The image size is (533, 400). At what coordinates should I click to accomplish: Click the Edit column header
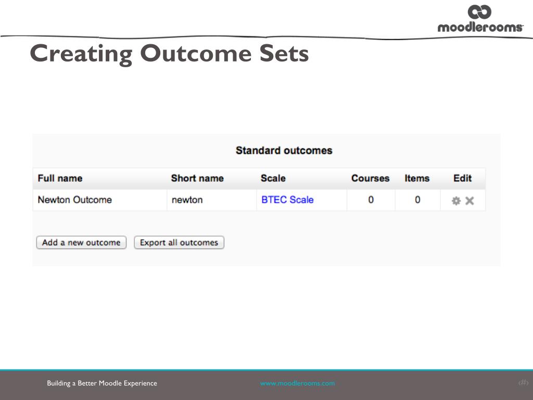point(462,178)
